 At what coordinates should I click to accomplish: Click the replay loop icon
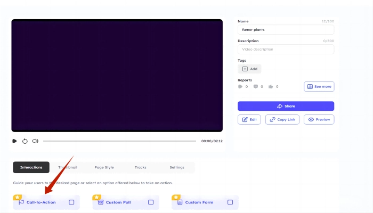click(25, 141)
